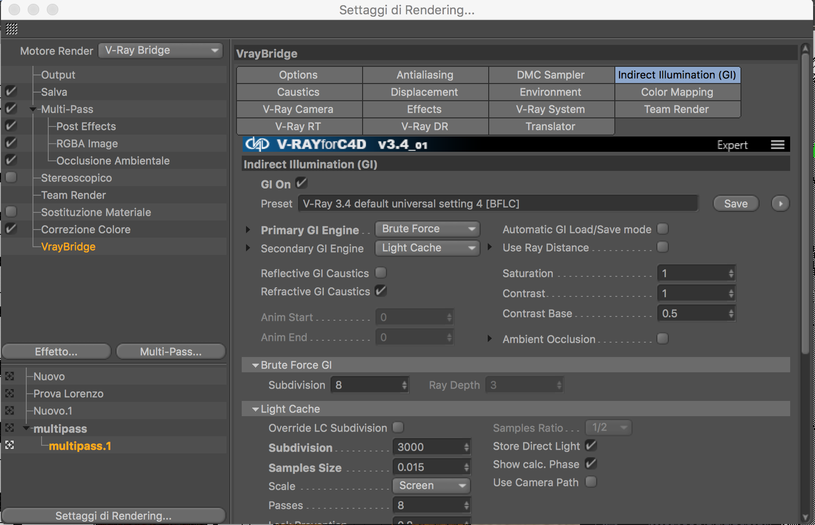Screen dimensions: 815x525
Task: Click the scroll down arrow of the right scrollbar
Action: click(x=805, y=517)
